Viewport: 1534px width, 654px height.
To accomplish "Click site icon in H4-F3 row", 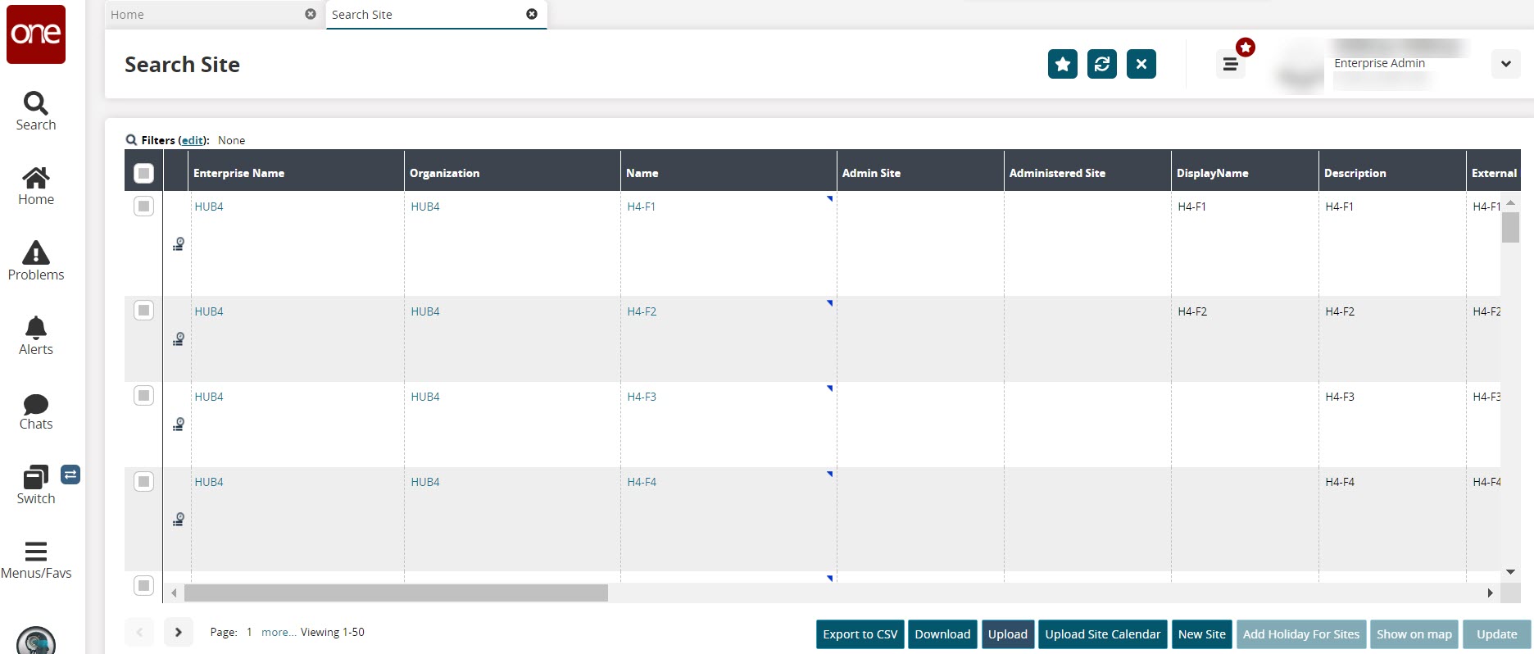I will pos(179,424).
